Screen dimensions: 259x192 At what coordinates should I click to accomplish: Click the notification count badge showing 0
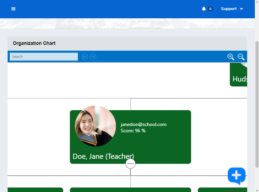[210, 9]
